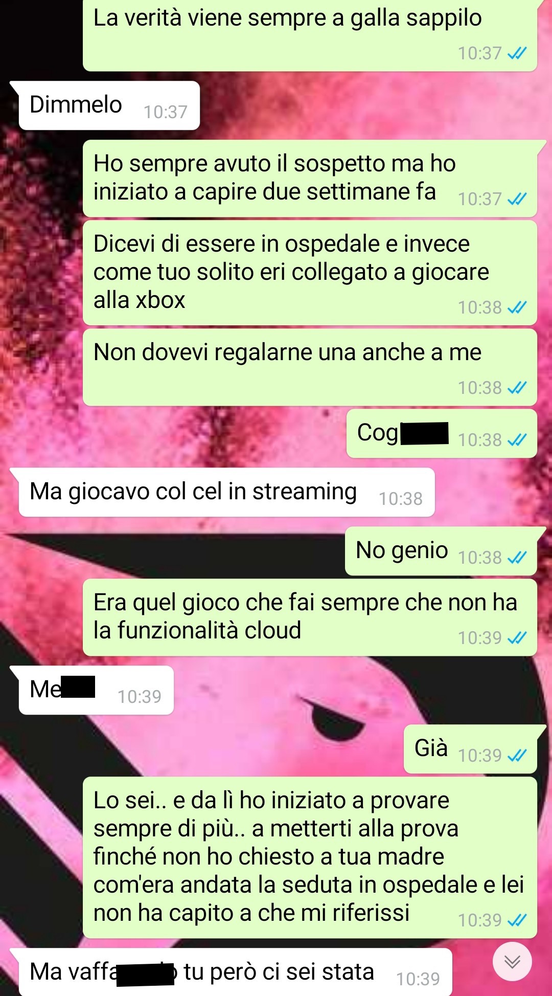Tap the 'Ho sempre avuto il sospetto' message

310,179
